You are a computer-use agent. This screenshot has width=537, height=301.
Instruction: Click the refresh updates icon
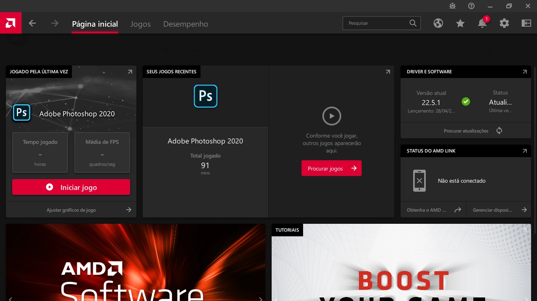coord(499,131)
